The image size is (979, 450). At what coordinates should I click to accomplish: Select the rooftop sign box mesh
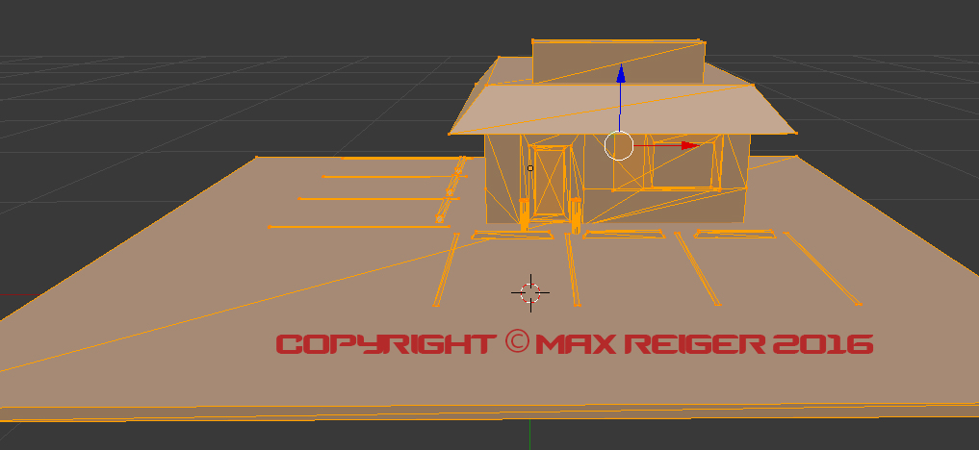pos(618,62)
